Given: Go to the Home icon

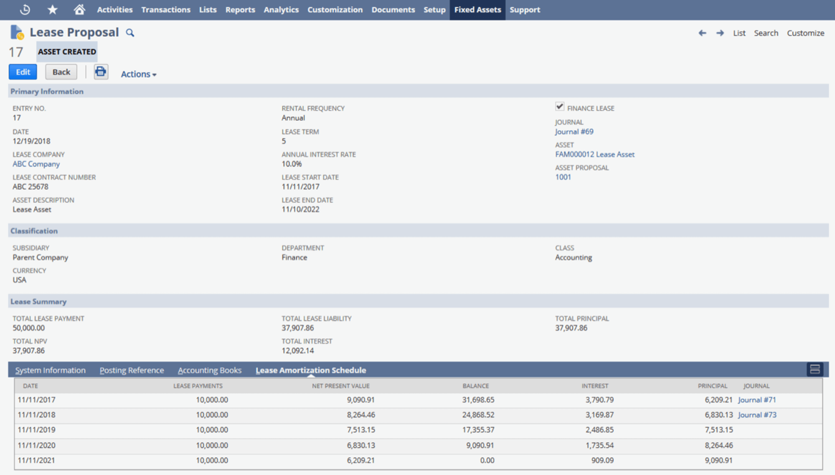Looking at the screenshot, I should [x=79, y=10].
